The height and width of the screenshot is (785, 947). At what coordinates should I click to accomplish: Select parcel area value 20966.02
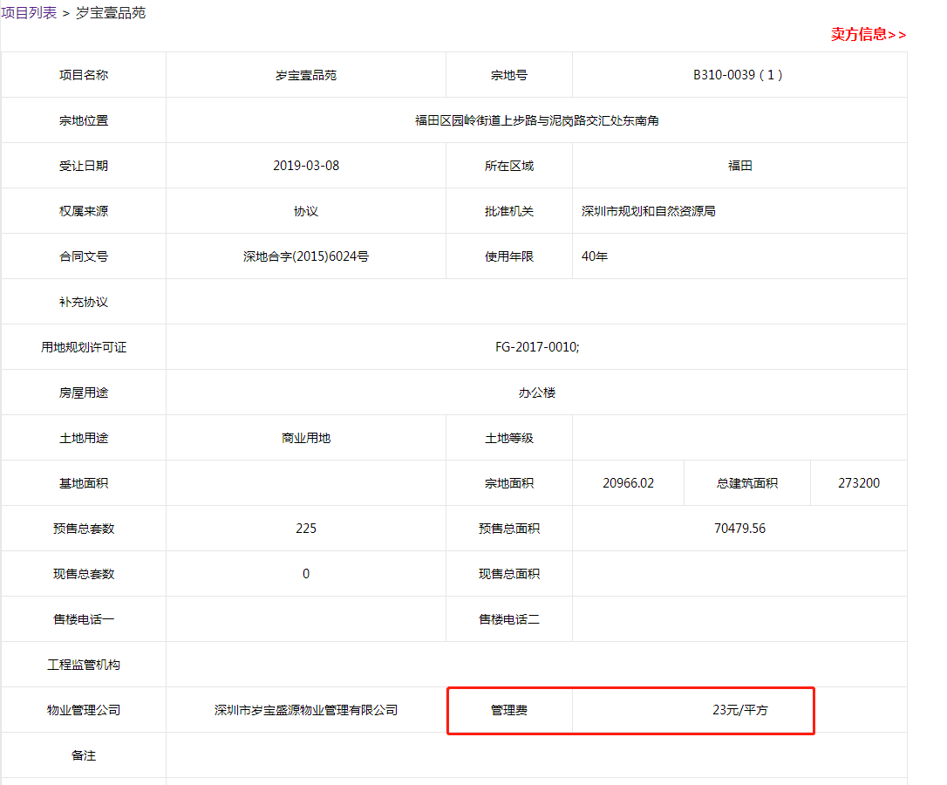(x=628, y=483)
